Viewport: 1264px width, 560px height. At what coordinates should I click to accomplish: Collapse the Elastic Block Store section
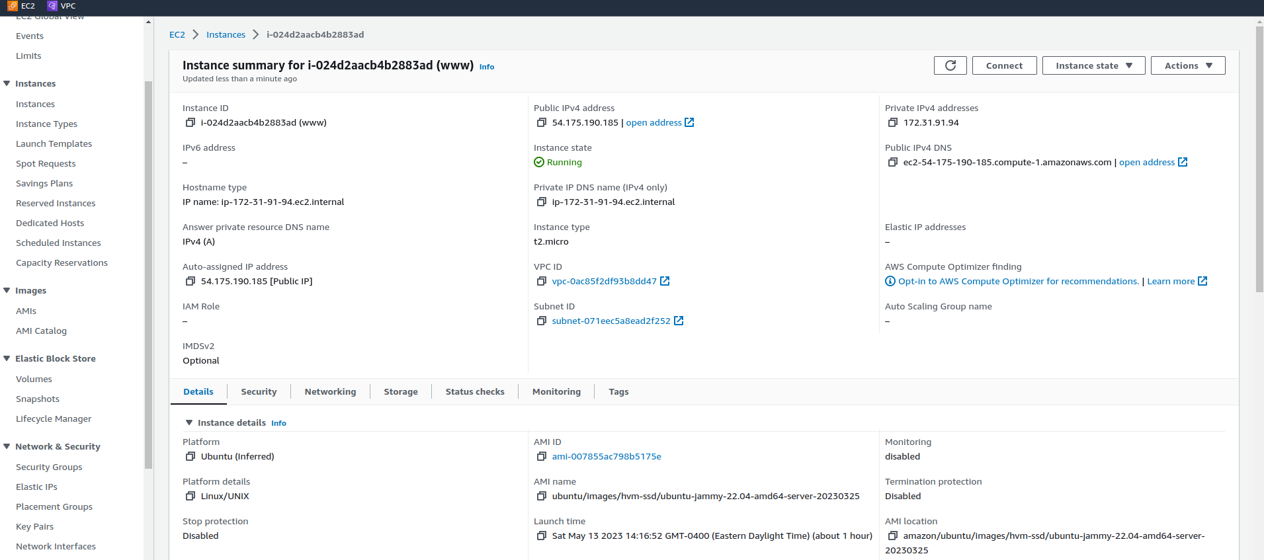[7, 358]
